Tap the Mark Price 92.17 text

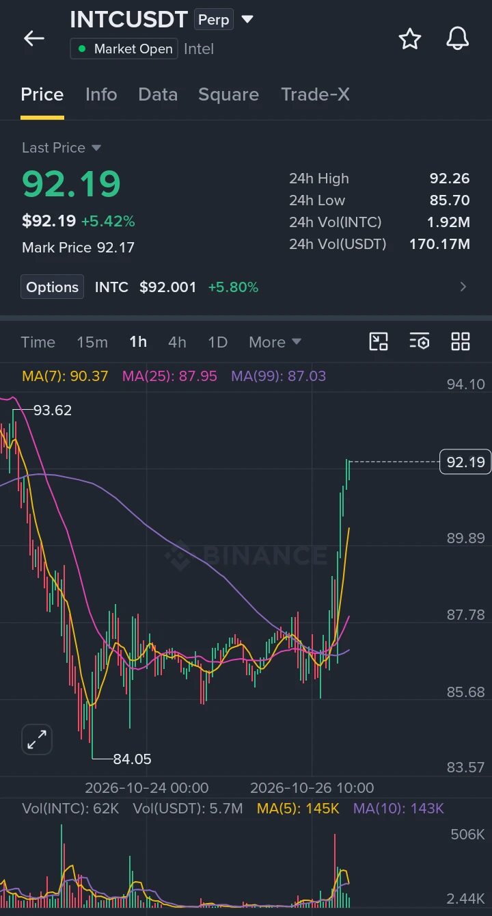(78, 248)
